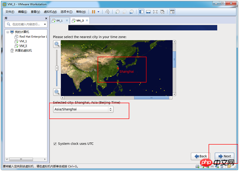Click the map horizontal scrollbar thumb

(x=152, y=98)
